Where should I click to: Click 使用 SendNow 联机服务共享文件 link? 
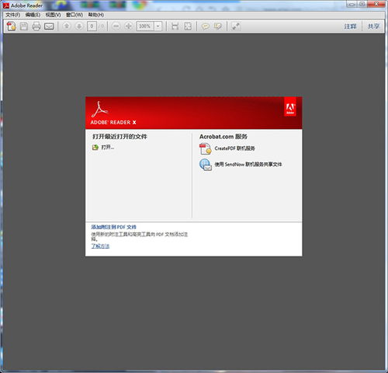(248, 164)
